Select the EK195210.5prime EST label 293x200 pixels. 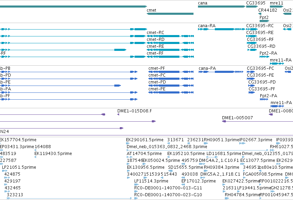point(186,154)
